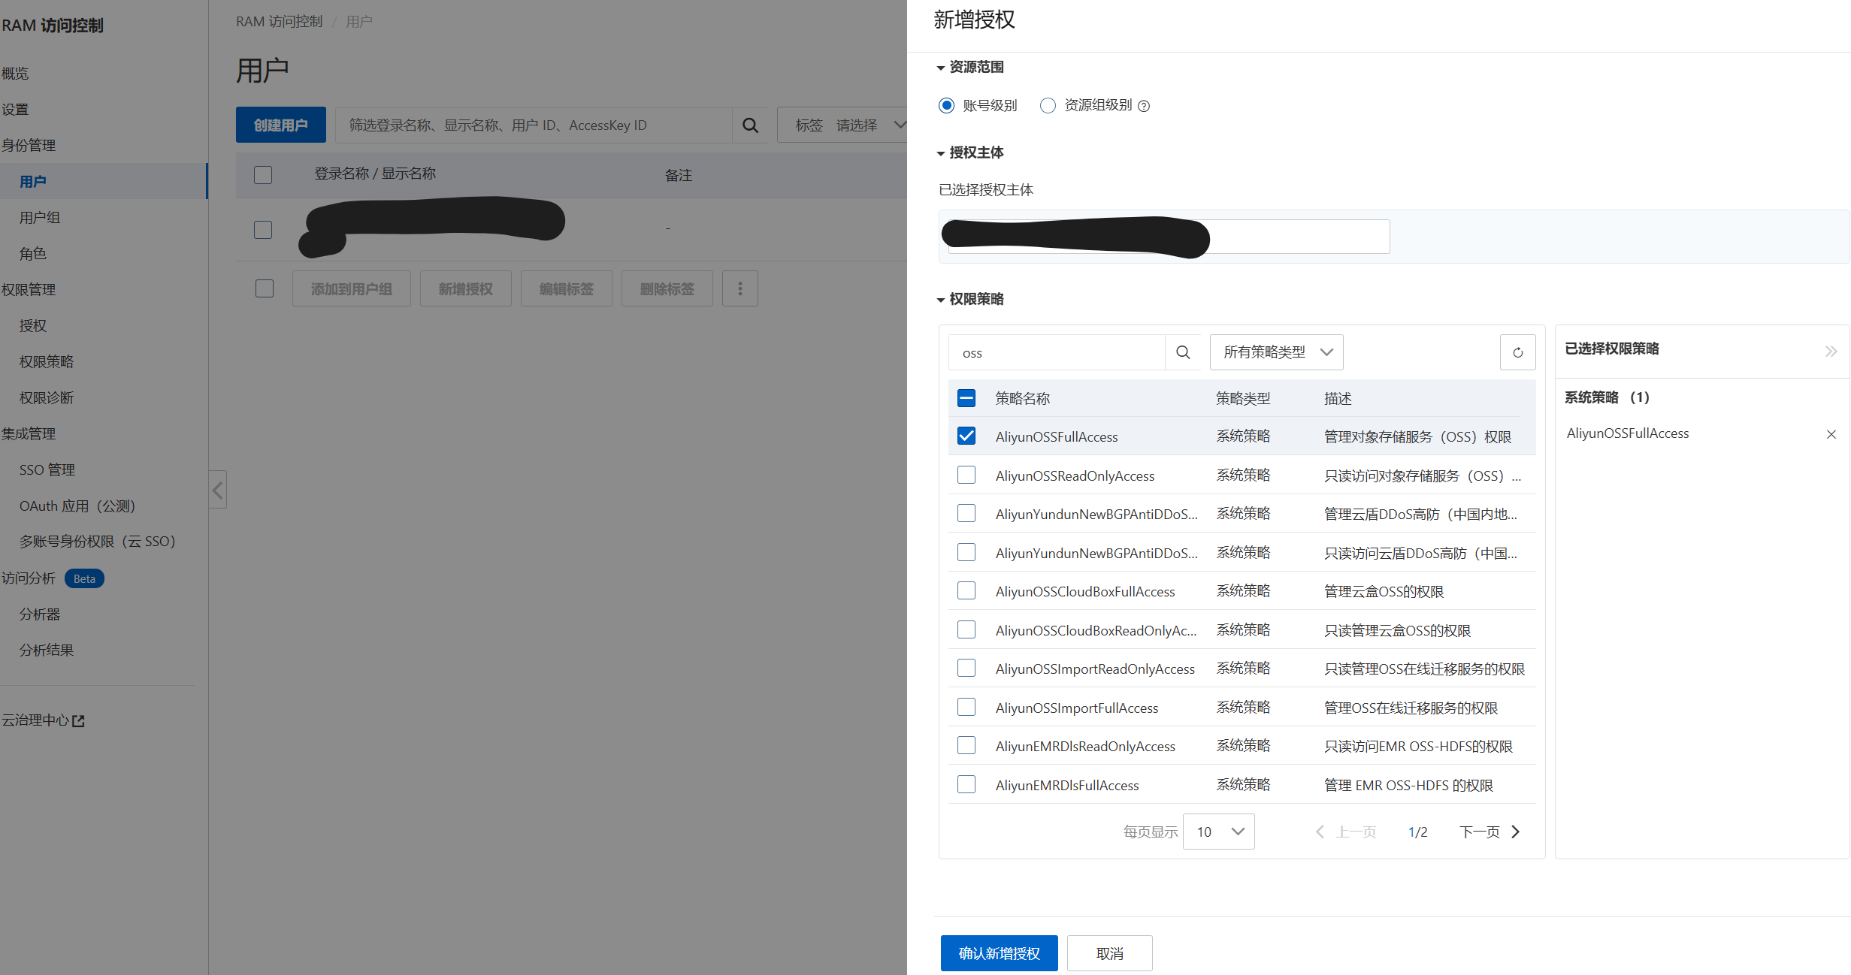Click the policy search magnifier icon
This screenshot has height=975, width=1851.
1183,352
